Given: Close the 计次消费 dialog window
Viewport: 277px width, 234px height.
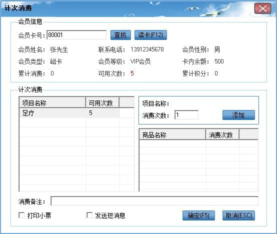Looking at the screenshot, I should coord(262,8).
